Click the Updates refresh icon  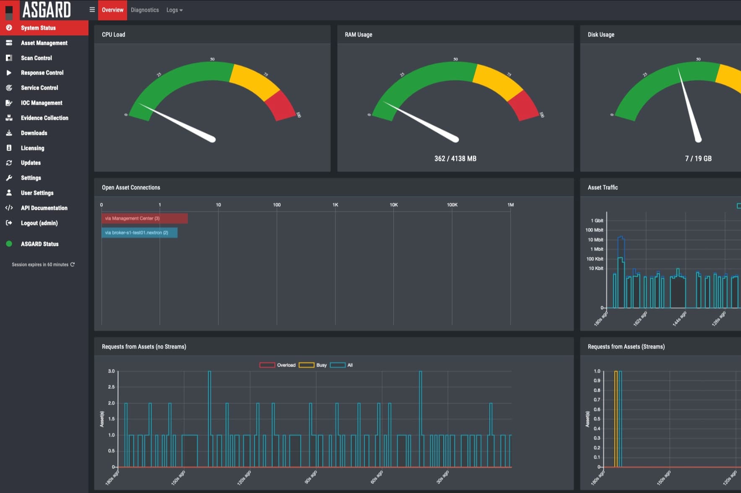point(9,163)
